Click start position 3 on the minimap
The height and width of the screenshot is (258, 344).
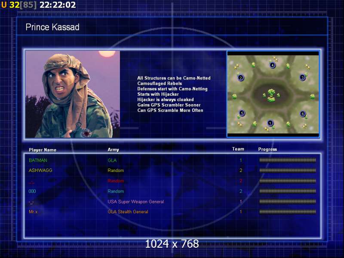(303, 77)
